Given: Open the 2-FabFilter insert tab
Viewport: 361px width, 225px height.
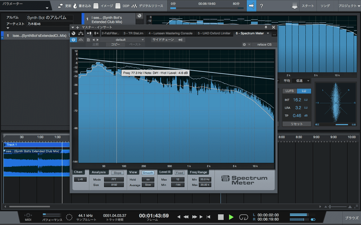Looking at the screenshot, I should click(110, 33).
